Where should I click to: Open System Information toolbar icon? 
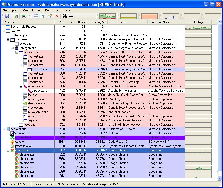point(24,16)
